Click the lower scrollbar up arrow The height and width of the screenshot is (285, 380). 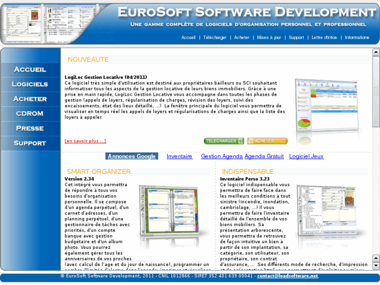coord(376,258)
